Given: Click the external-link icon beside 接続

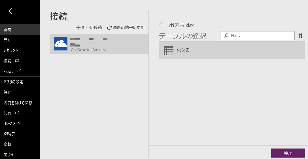Looking at the screenshot, I should [x=17, y=61].
